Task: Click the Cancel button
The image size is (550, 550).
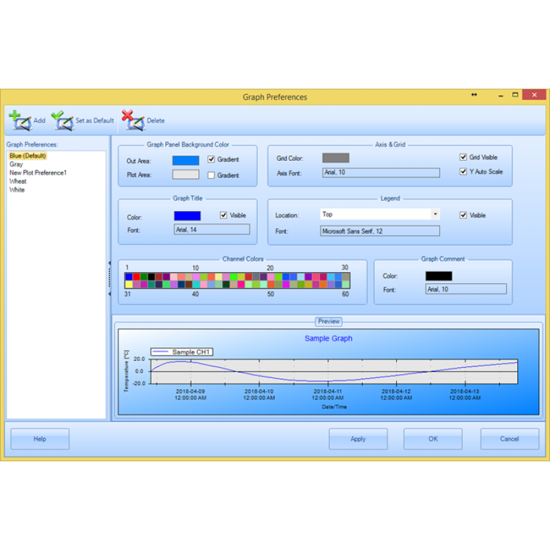Action: point(509,439)
